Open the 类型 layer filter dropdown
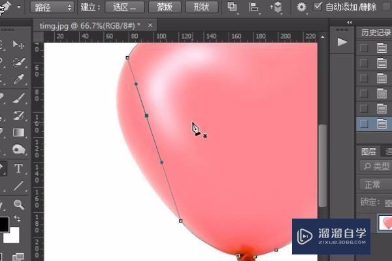Viewport: 392px width, 261px height. tap(376, 166)
